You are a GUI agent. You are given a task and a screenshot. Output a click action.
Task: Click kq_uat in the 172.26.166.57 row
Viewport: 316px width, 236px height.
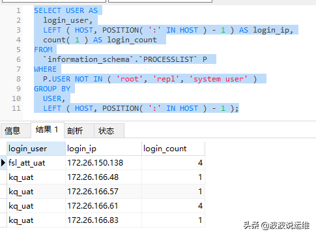coord(36,192)
